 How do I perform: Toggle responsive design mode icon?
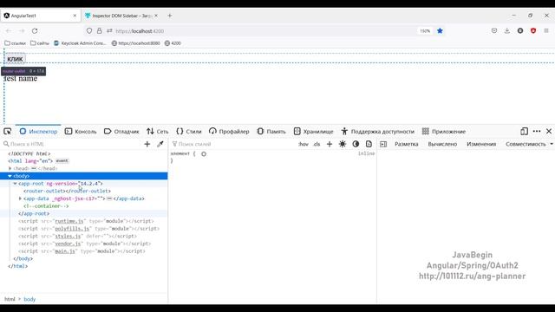[x=524, y=131]
